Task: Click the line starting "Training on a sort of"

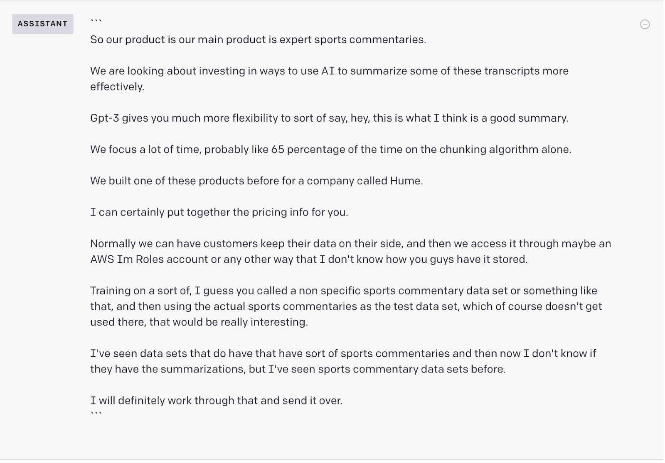Action: pos(343,291)
